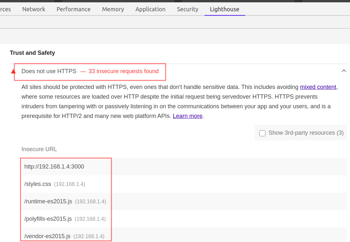Click the red warning triangle icon
This screenshot has height=242, width=350.
[x=14, y=71]
